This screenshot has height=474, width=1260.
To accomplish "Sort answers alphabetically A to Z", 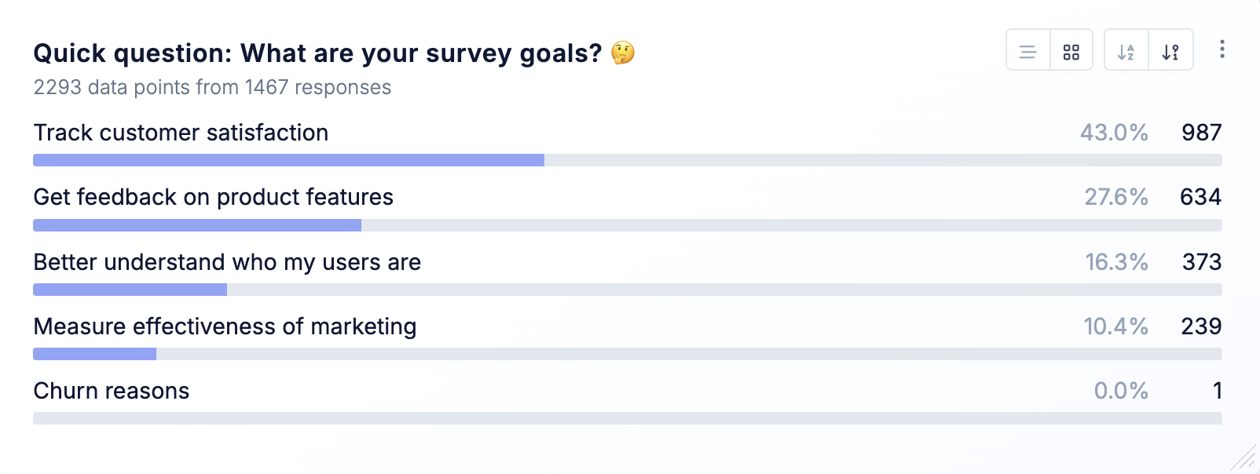I will (1126, 52).
